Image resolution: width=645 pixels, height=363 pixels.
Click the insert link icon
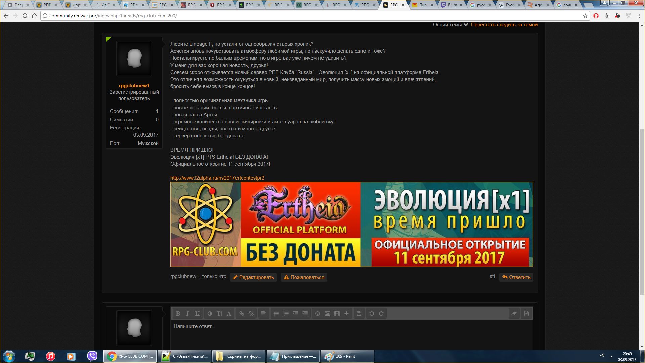click(242, 313)
